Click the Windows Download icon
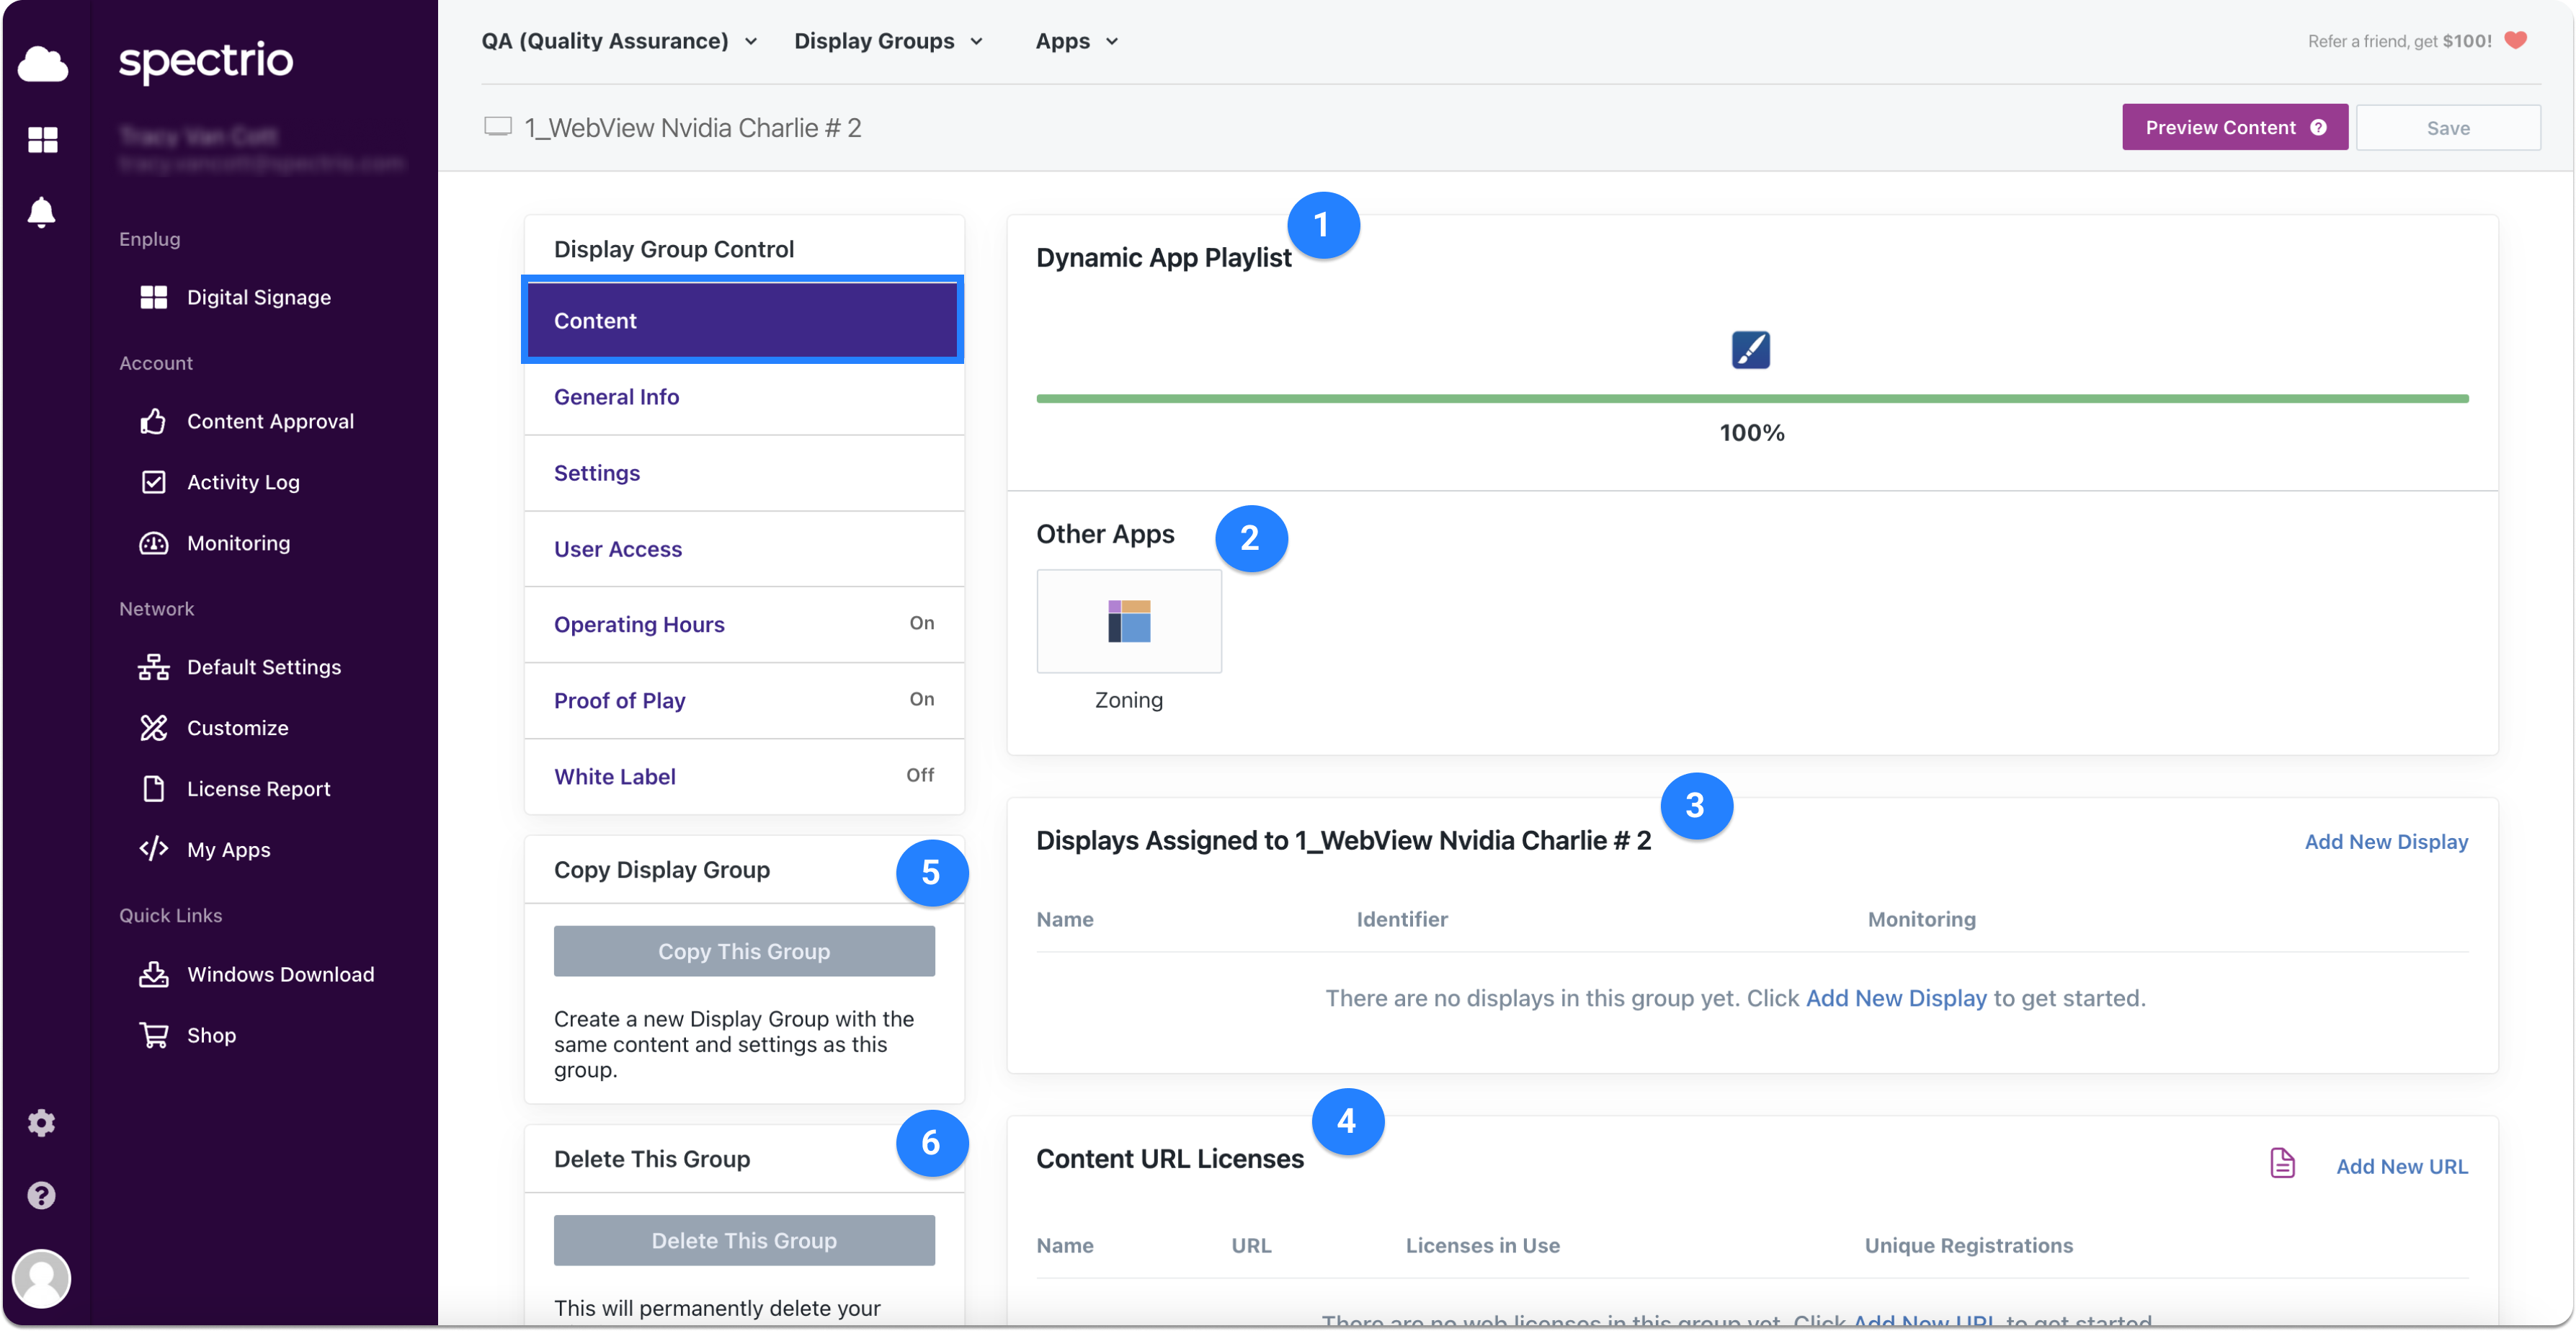The width and height of the screenshot is (2576, 1331). [153, 974]
